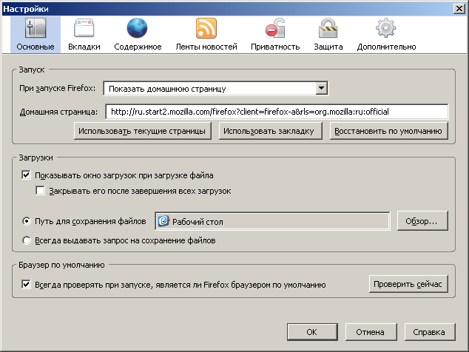469x352 pixels.
Task: Confirm settings with OK button
Action: click(x=312, y=331)
